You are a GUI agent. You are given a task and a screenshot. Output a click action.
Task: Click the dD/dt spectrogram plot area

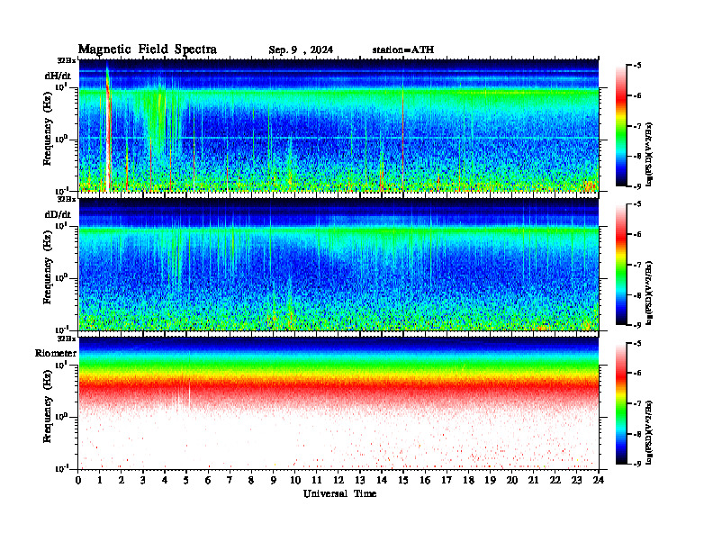338,264
